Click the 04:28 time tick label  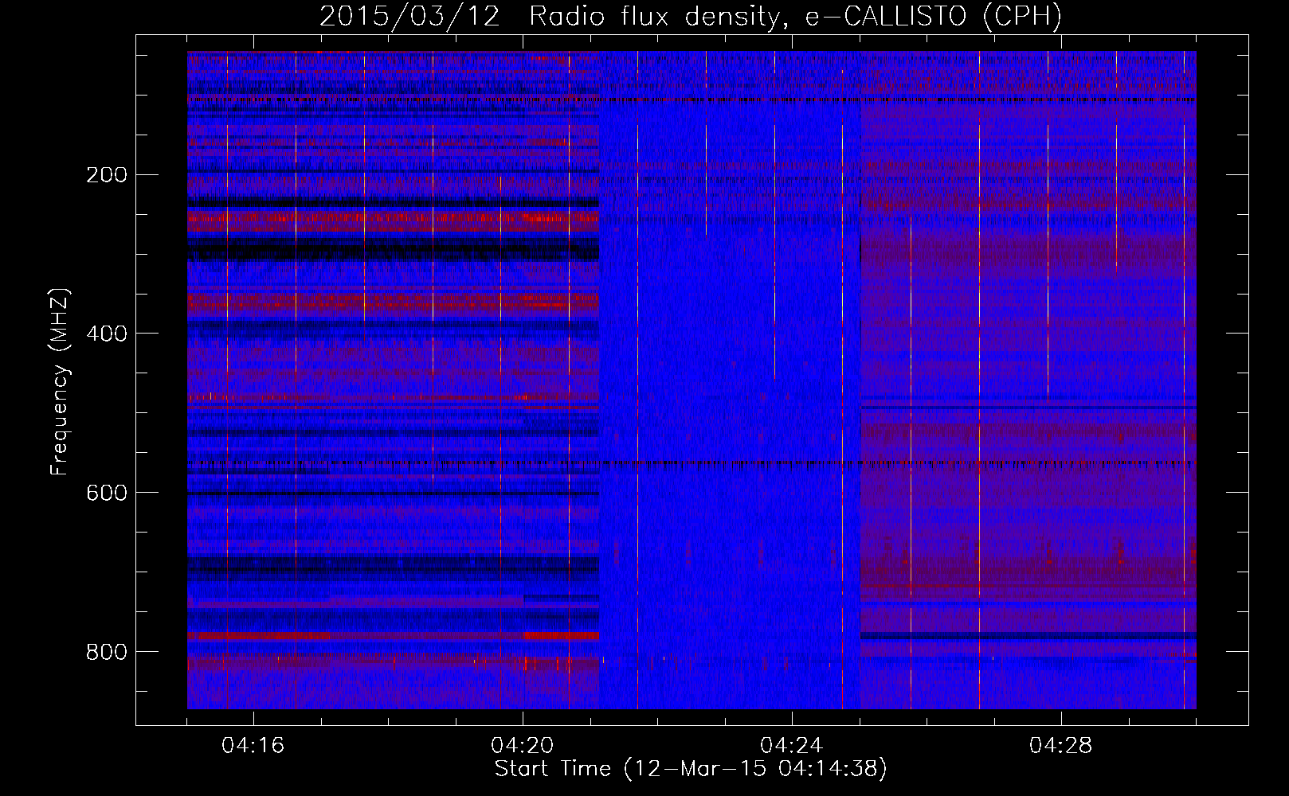(x=1061, y=746)
